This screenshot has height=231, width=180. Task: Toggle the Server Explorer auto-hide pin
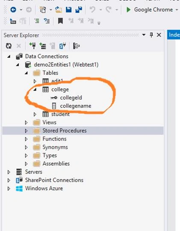151,35
